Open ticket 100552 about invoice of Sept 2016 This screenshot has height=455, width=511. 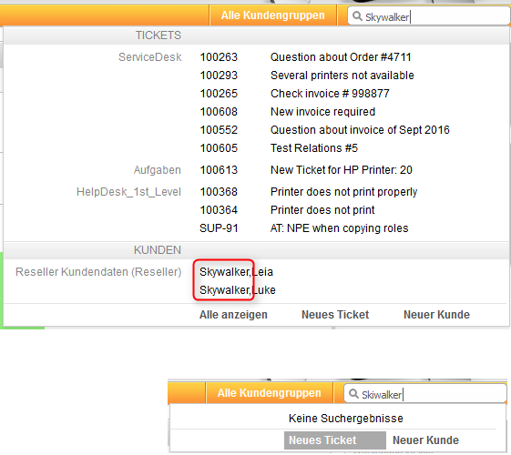(x=324, y=130)
